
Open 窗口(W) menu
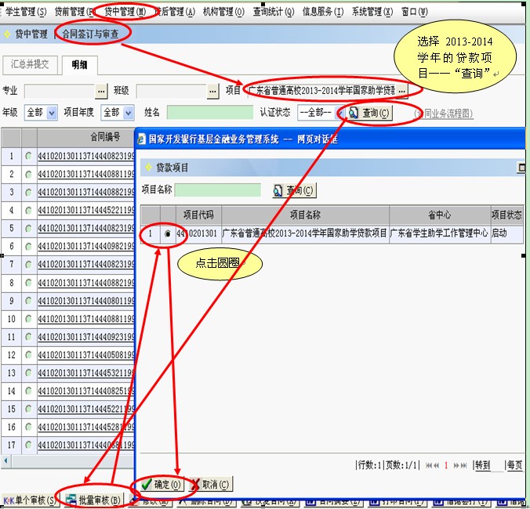pos(415,12)
